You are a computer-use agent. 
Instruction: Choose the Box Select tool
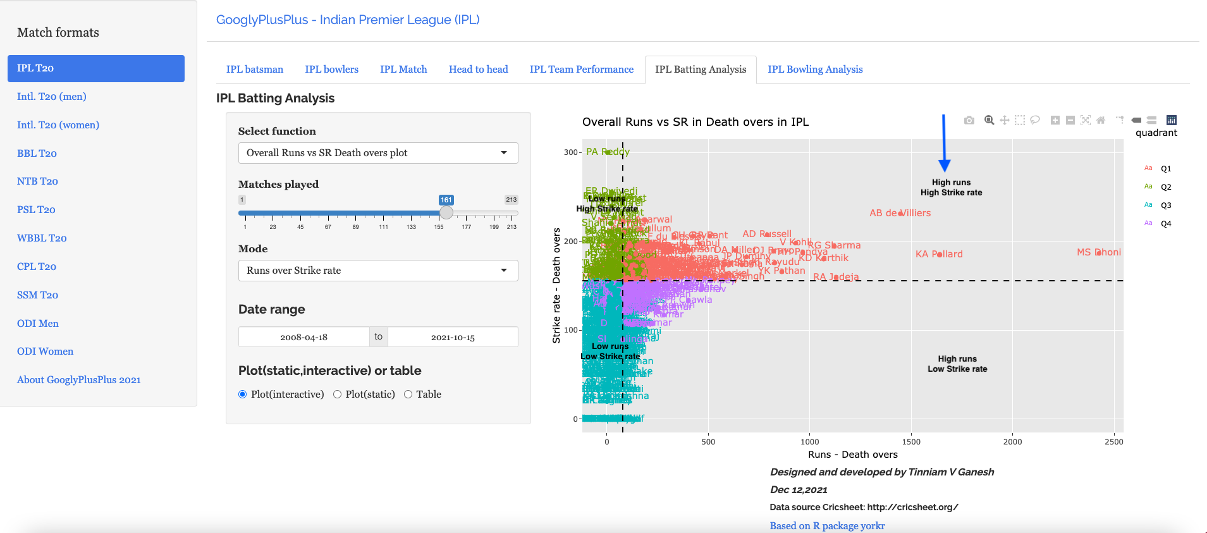pos(1019,120)
